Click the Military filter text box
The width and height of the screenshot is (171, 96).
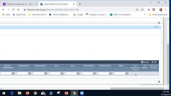120,74
